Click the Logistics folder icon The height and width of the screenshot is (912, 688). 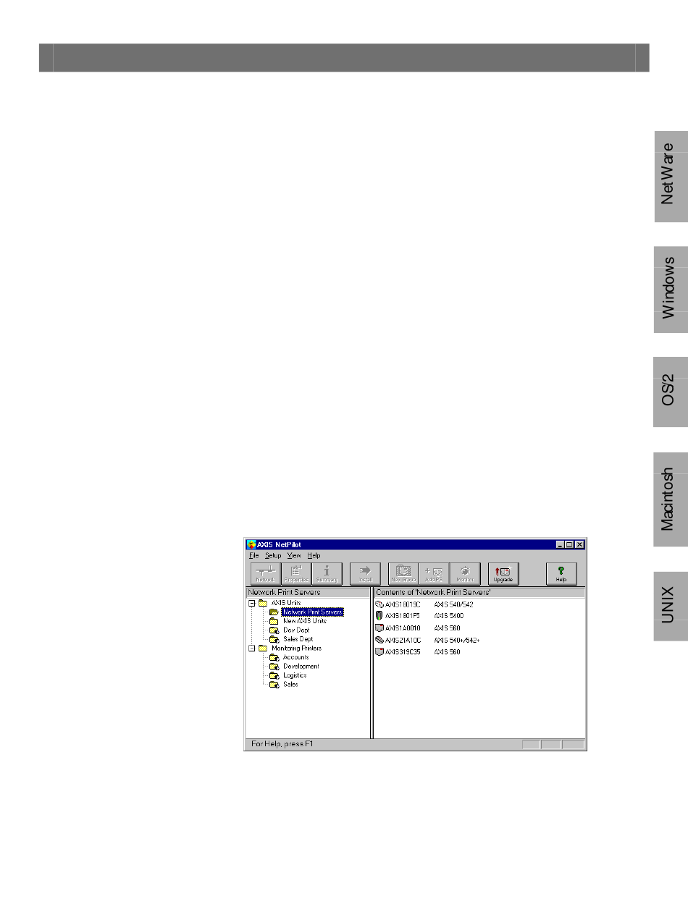(x=274, y=675)
